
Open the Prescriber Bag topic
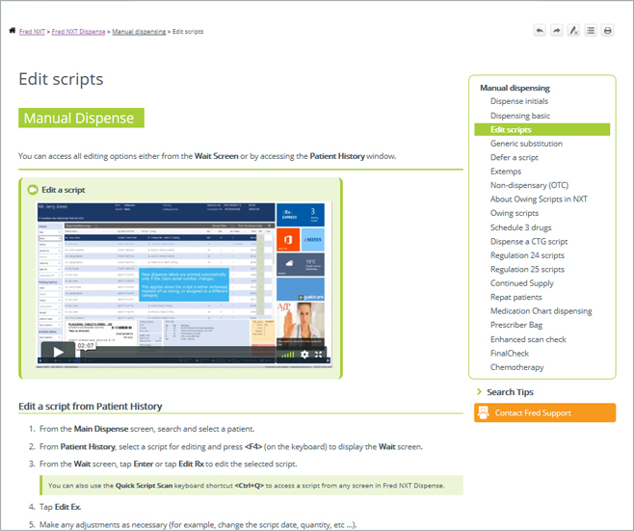[516, 325]
